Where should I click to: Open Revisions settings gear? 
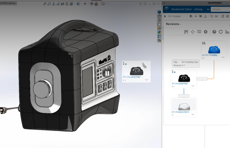click(206, 32)
